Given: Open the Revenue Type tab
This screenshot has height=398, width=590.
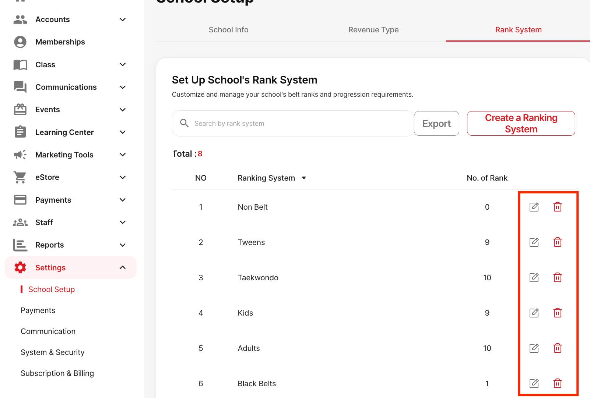Looking at the screenshot, I should pyautogui.click(x=373, y=30).
